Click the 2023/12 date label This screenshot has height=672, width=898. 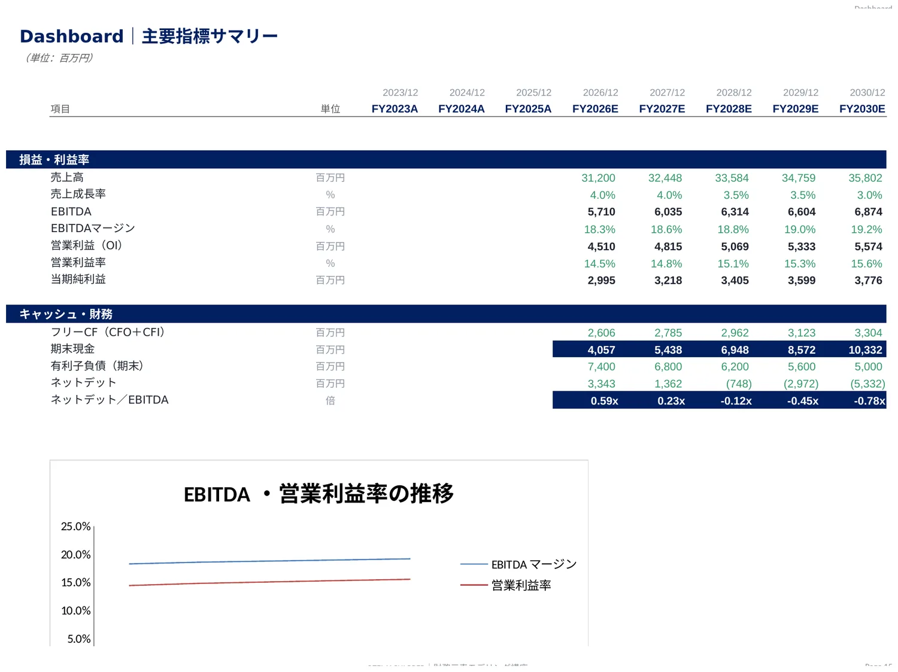[x=401, y=93]
